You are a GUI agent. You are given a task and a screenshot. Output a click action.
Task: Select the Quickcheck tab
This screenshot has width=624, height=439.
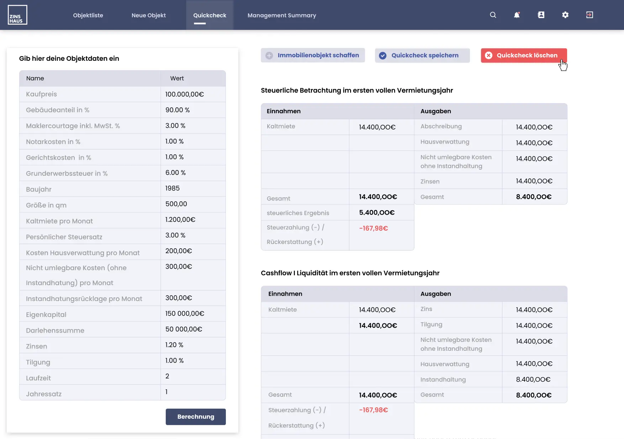[x=210, y=15]
